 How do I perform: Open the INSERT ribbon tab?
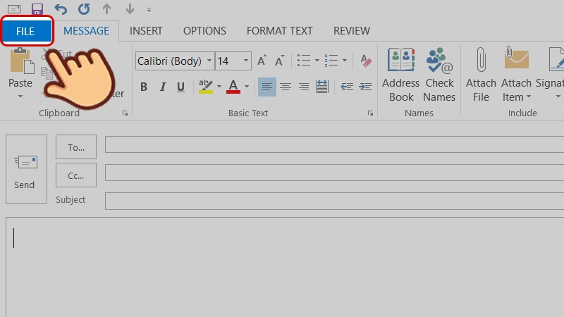(146, 31)
